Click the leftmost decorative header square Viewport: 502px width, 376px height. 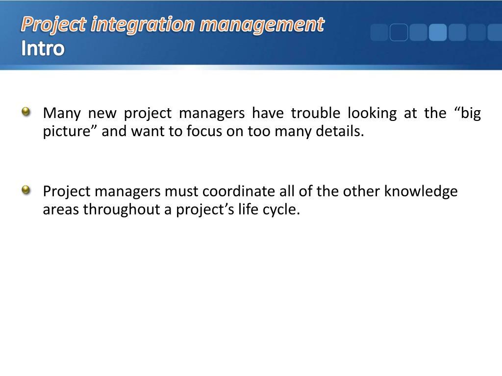pyautogui.click(x=379, y=32)
